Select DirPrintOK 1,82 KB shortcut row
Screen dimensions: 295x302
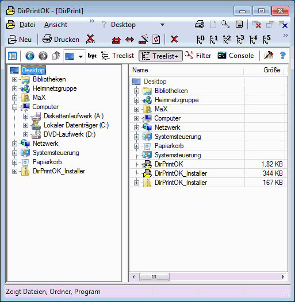[x=208, y=164]
